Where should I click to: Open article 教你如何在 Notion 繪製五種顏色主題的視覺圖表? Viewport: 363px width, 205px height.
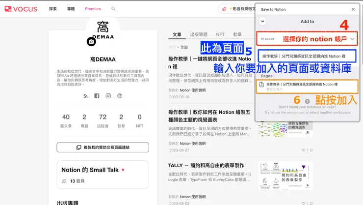pyautogui.click(x=209, y=116)
